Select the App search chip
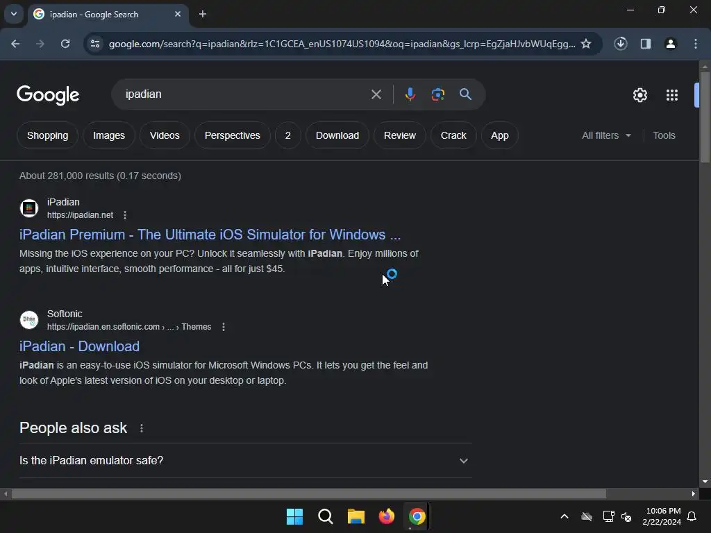The image size is (711, 533). click(500, 135)
